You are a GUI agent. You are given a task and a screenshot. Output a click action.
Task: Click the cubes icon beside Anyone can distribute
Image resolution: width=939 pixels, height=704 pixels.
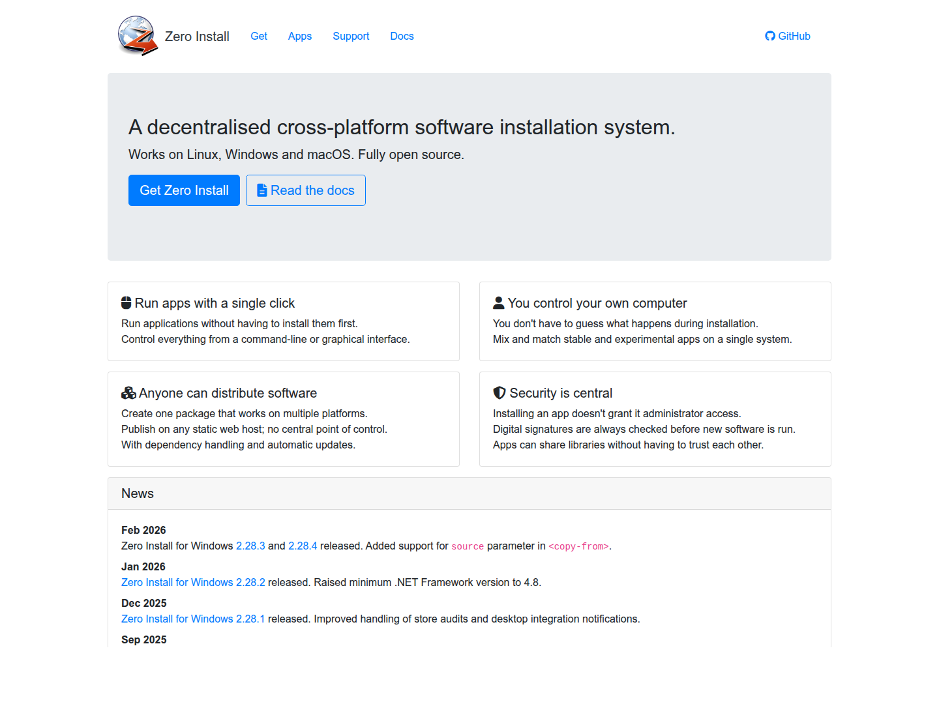128,393
